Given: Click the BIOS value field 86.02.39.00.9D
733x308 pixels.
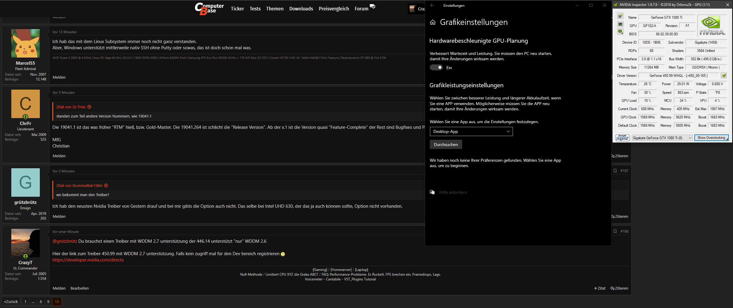Looking at the screenshot, I should click(667, 34).
